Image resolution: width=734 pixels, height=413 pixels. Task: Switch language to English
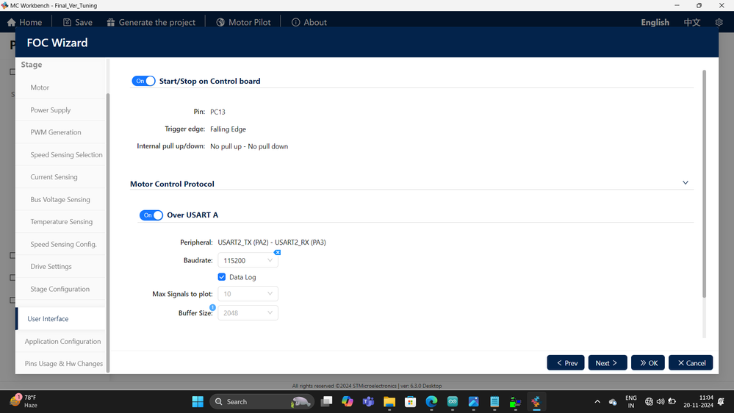click(x=655, y=23)
